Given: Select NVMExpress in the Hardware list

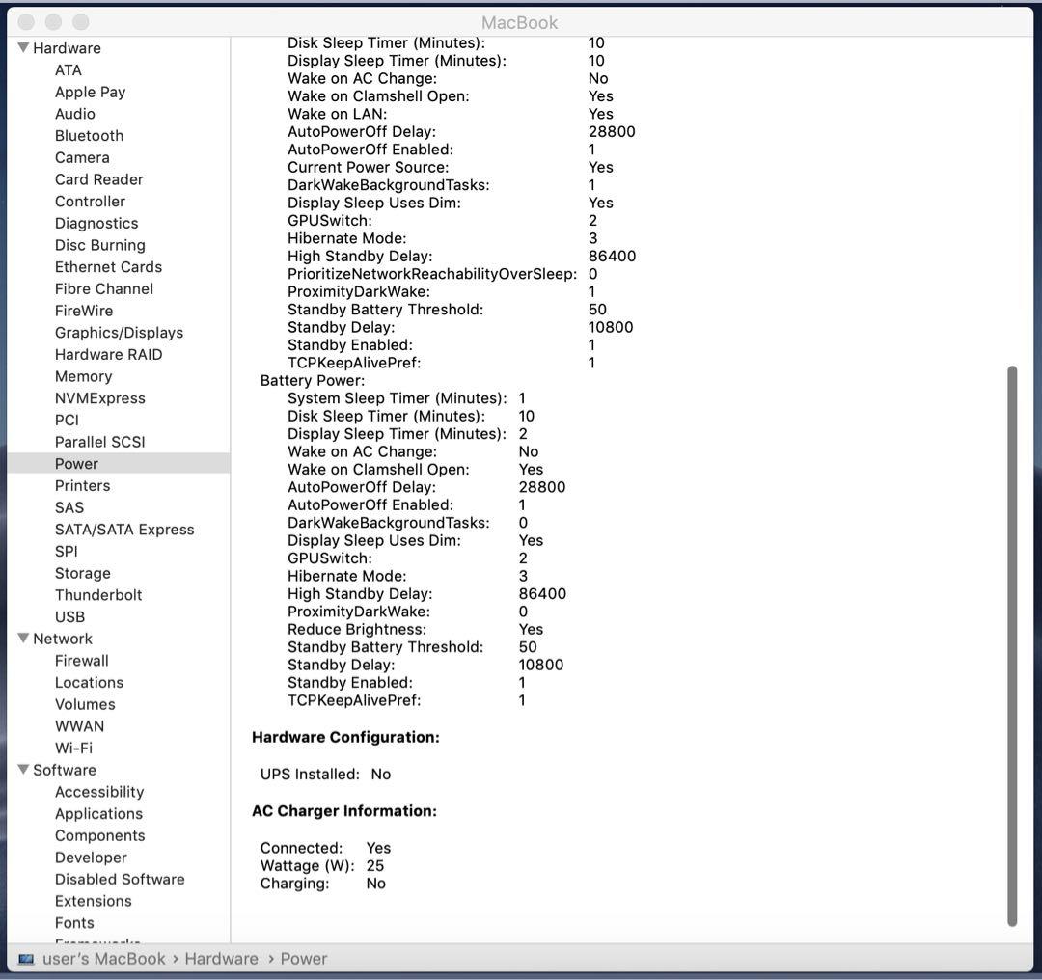Looking at the screenshot, I should tap(99, 398).
